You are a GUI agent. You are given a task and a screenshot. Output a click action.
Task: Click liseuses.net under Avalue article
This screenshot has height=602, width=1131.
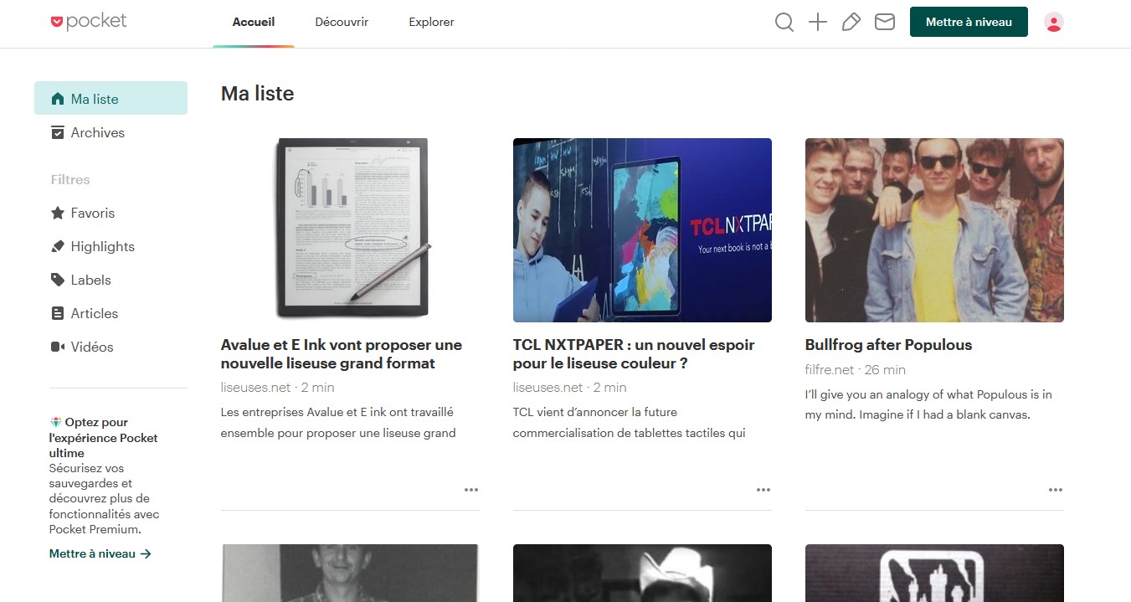coord(255,387)
